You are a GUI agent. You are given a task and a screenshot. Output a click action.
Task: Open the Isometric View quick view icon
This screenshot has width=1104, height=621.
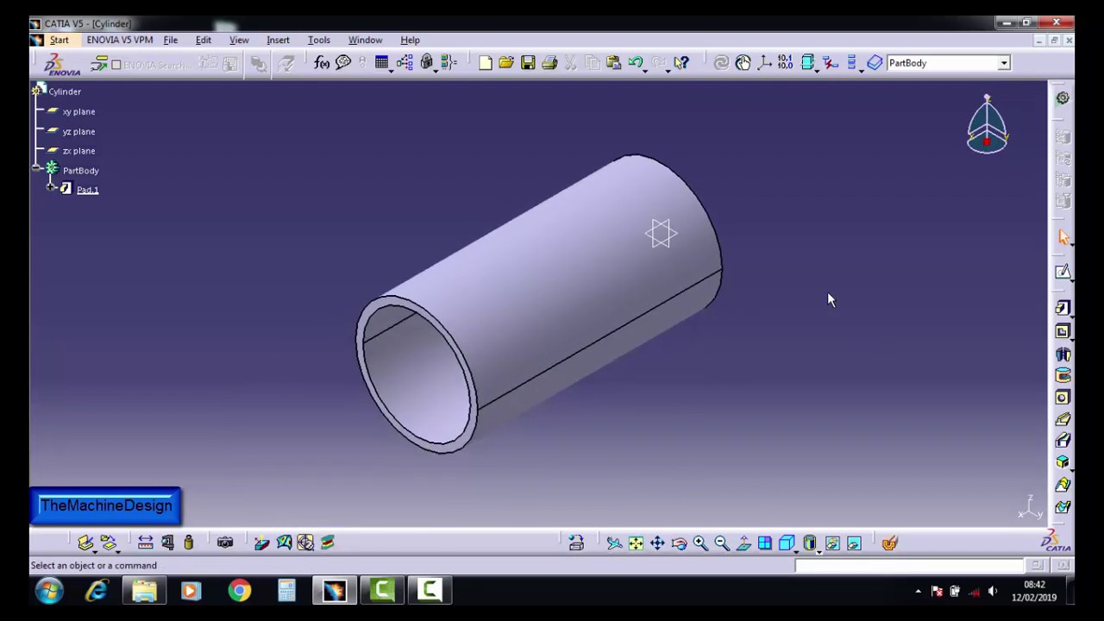tap(787, 543)
